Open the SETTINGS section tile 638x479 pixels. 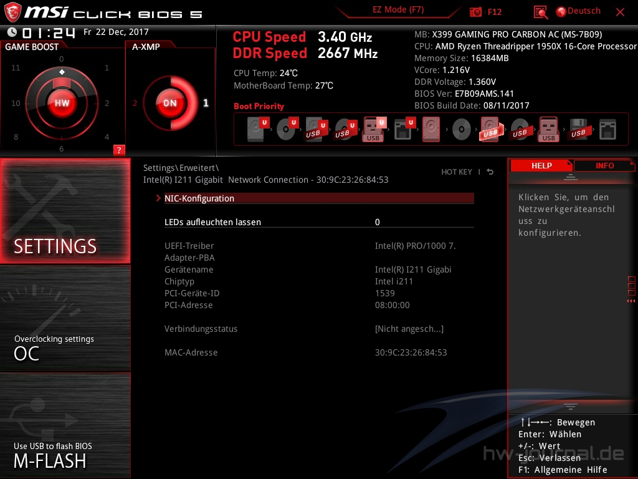65,211
